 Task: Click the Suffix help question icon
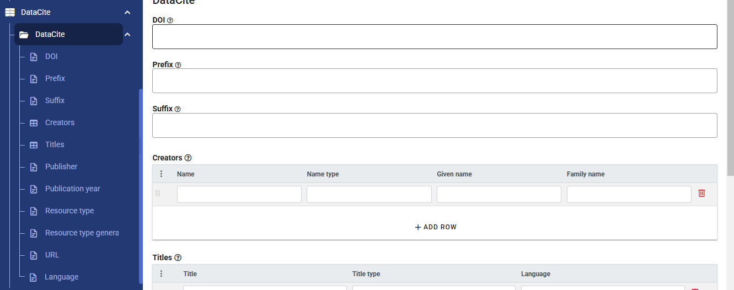177,109
